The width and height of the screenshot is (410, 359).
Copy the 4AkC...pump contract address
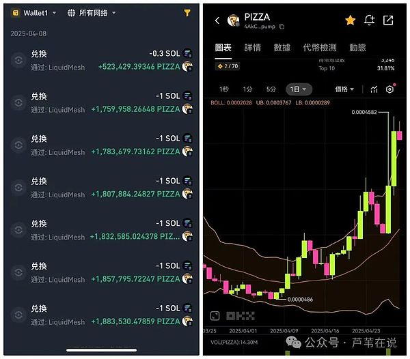click(282, 27)
